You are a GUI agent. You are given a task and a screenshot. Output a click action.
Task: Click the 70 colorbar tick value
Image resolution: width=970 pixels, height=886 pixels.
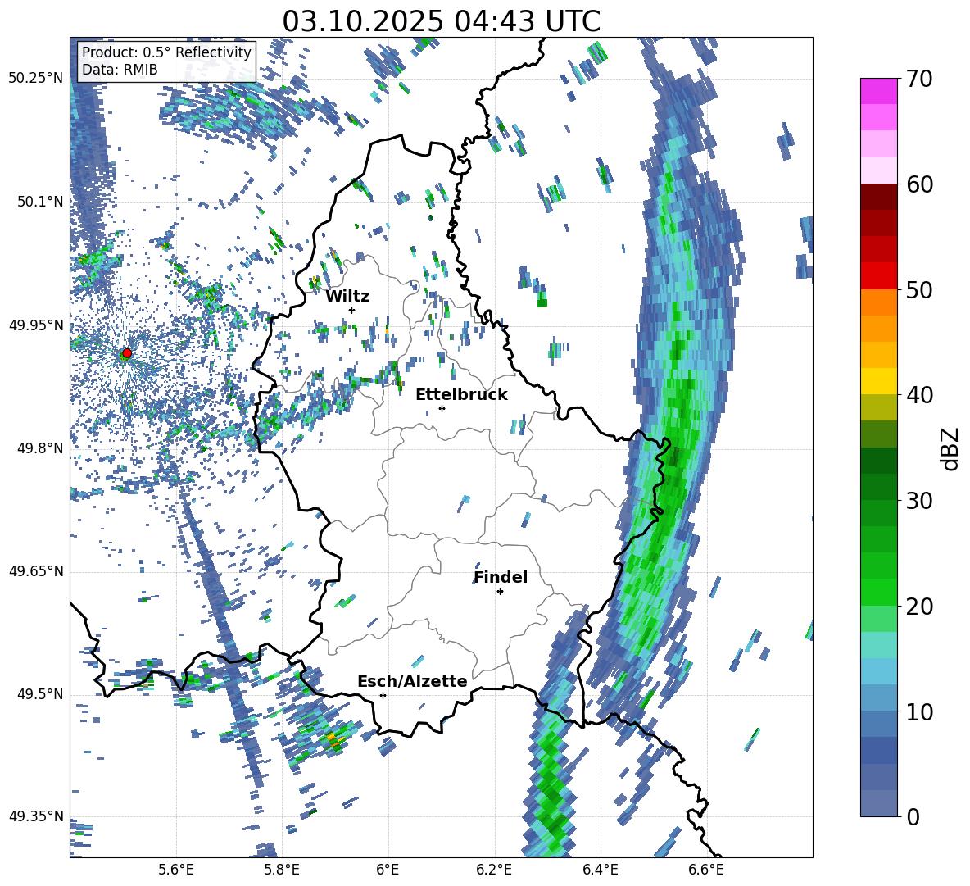(919, 79)
